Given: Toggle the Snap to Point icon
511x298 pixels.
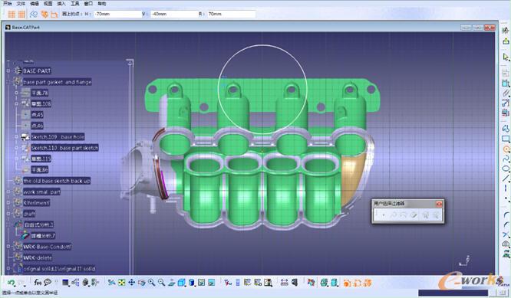Looking at the screenshot, I should coord(21,14).
